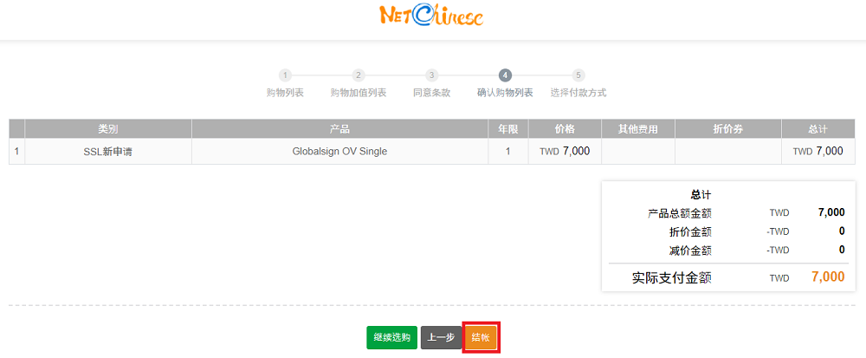Click the 0 value beside 减价金额
866x358 pixels.
tap(842, 250)
